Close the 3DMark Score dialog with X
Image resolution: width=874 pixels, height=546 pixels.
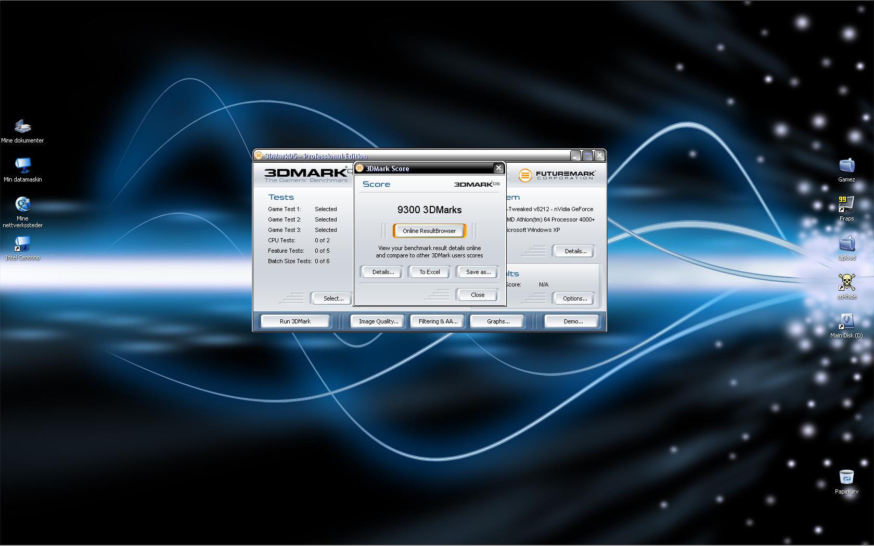pos(498,168)
